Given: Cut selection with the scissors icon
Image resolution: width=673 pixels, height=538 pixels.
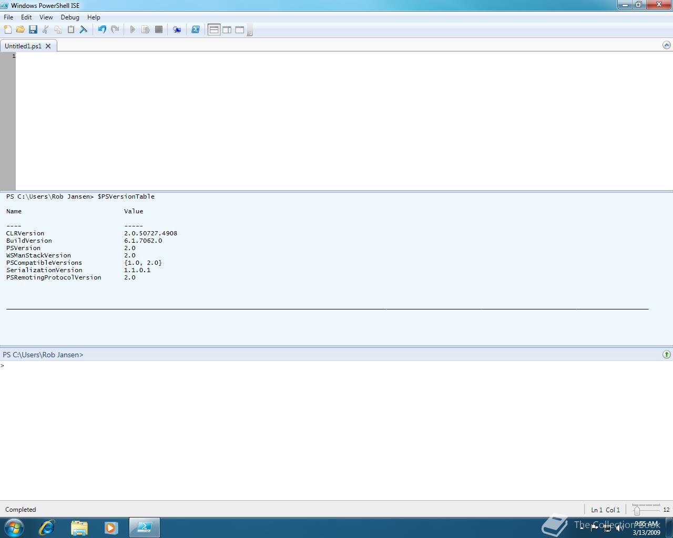Looking at the screenshot, I should [x=46, y=30].
